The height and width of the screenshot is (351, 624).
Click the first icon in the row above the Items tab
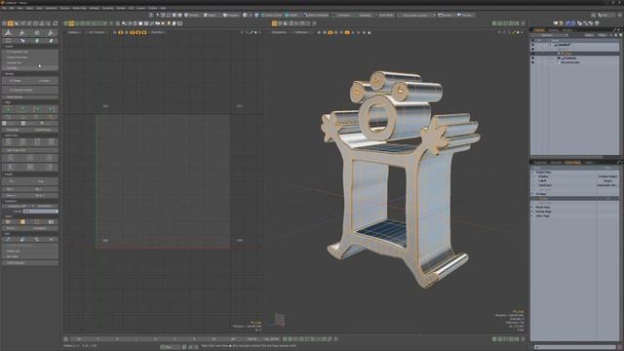(x=556, y=23)
